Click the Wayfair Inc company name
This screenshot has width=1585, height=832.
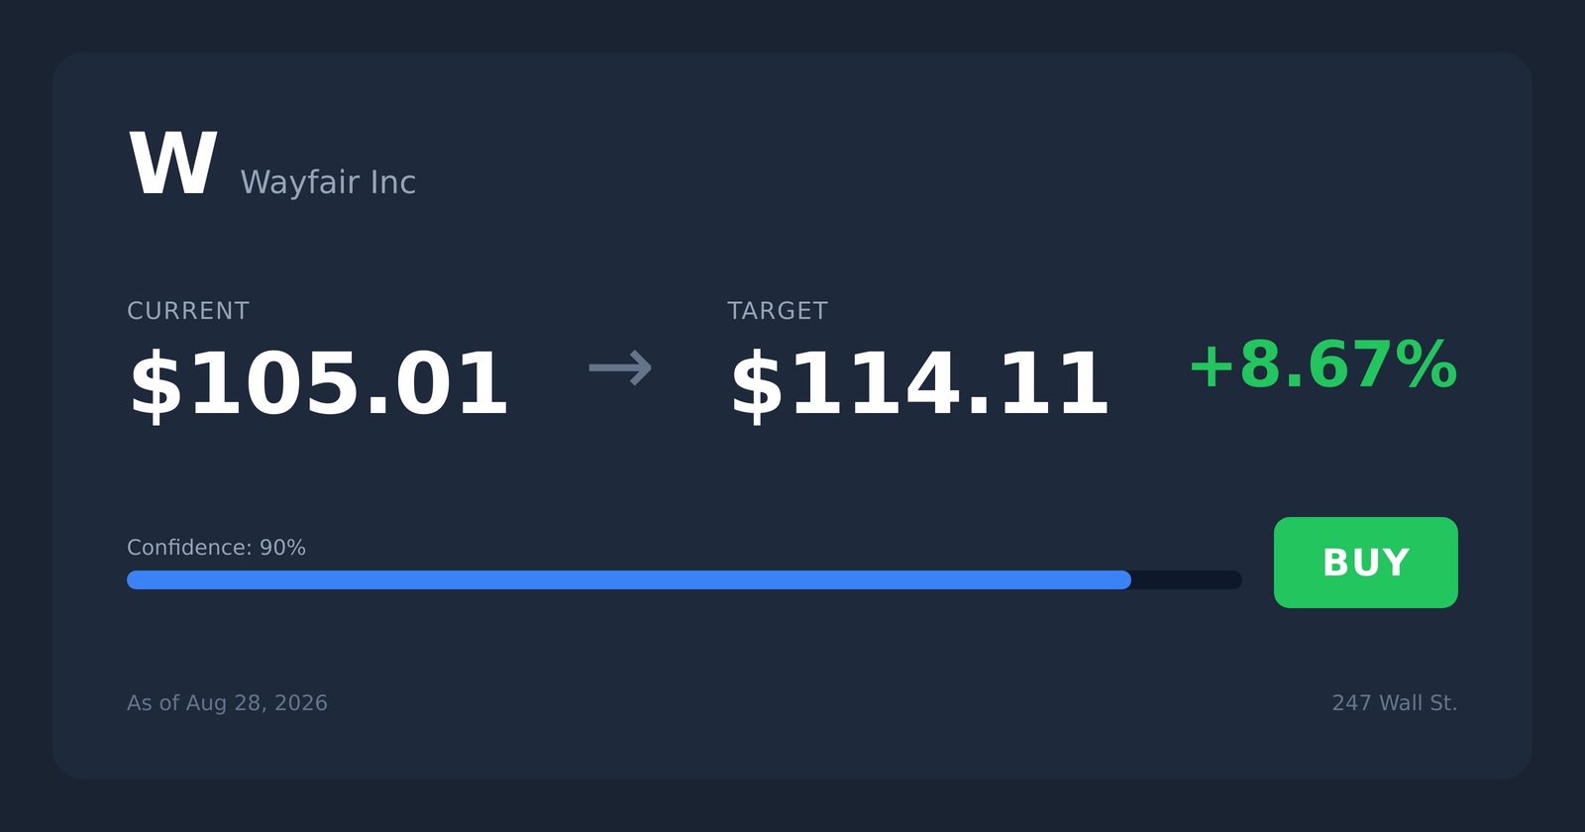[x=328, y=182]
